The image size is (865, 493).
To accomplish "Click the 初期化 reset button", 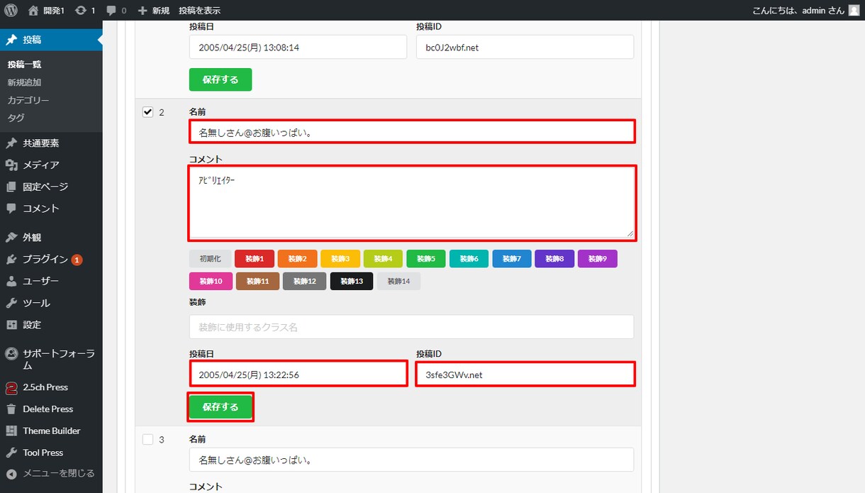I will (x=210, y=259).
